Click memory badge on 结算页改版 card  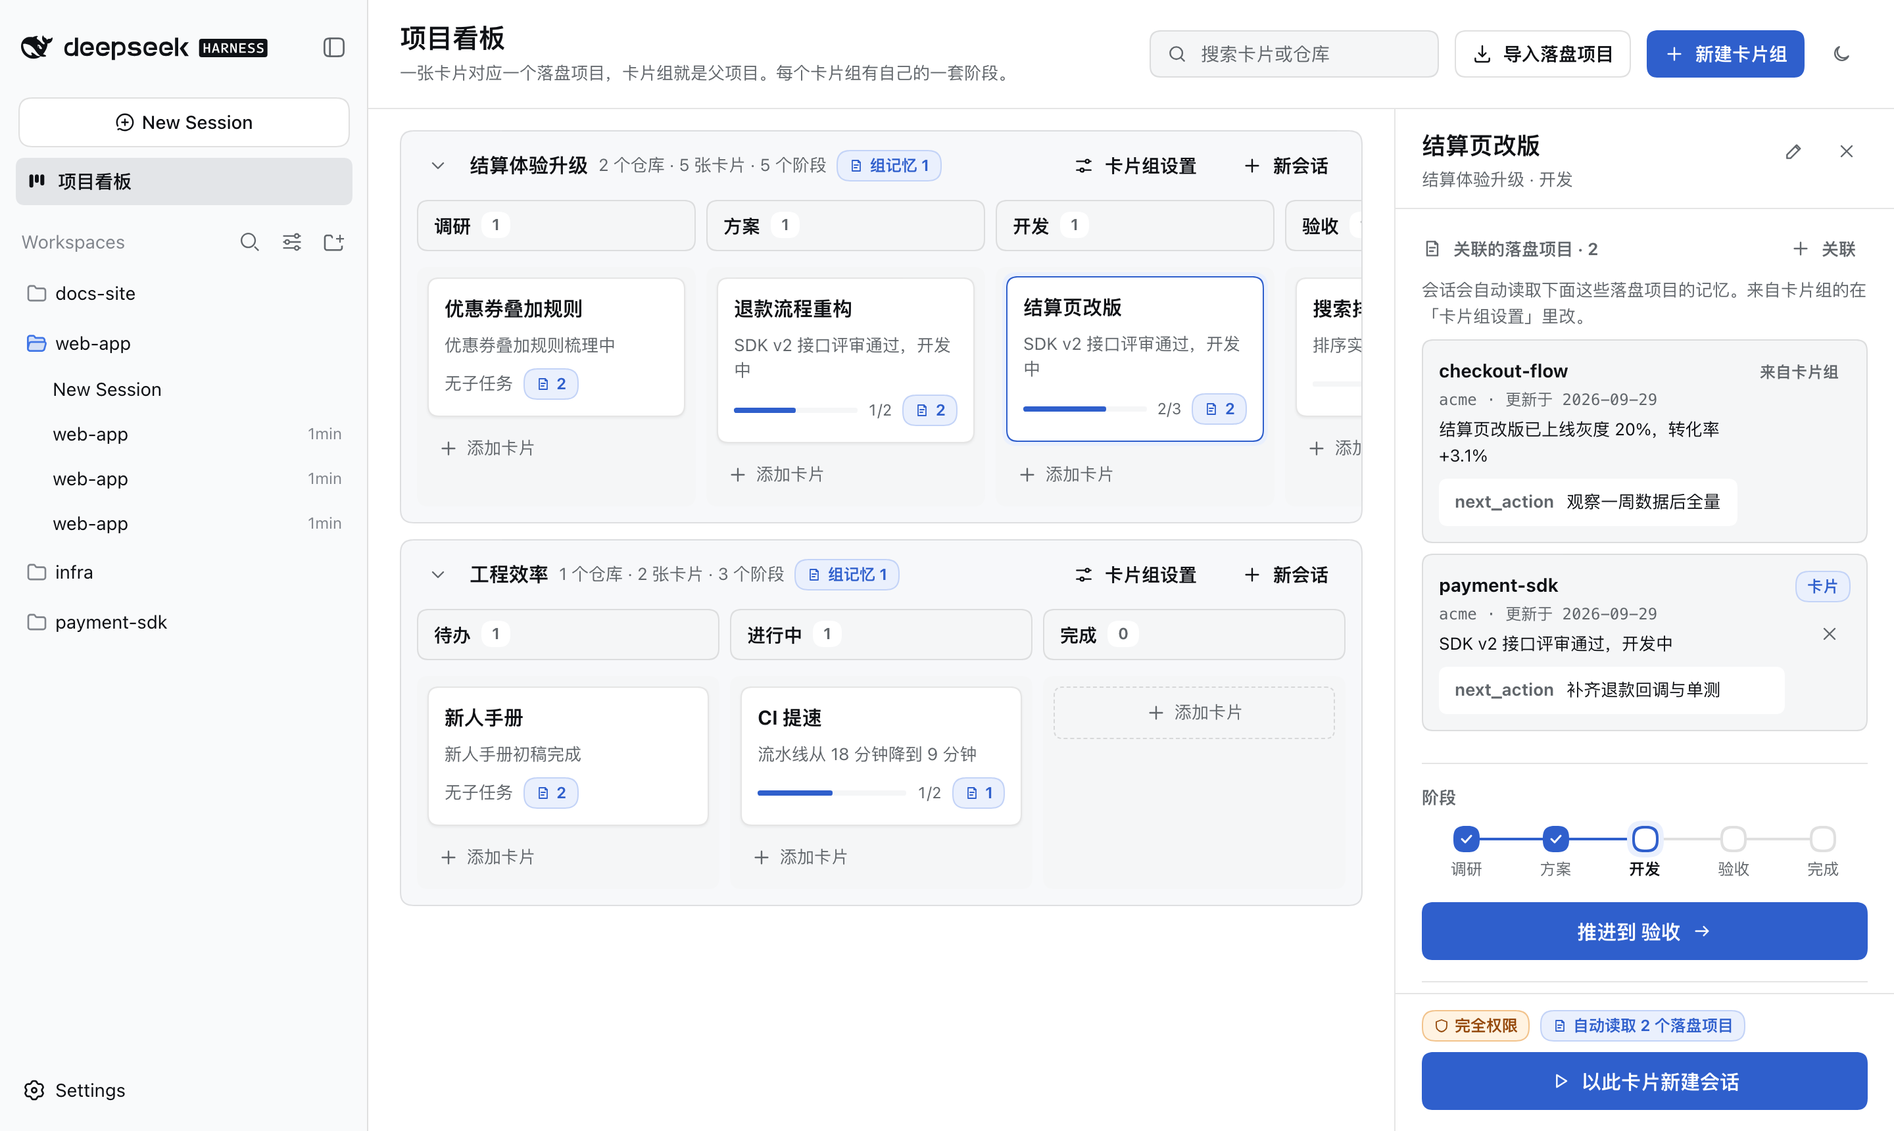(x=1219, y=409)
